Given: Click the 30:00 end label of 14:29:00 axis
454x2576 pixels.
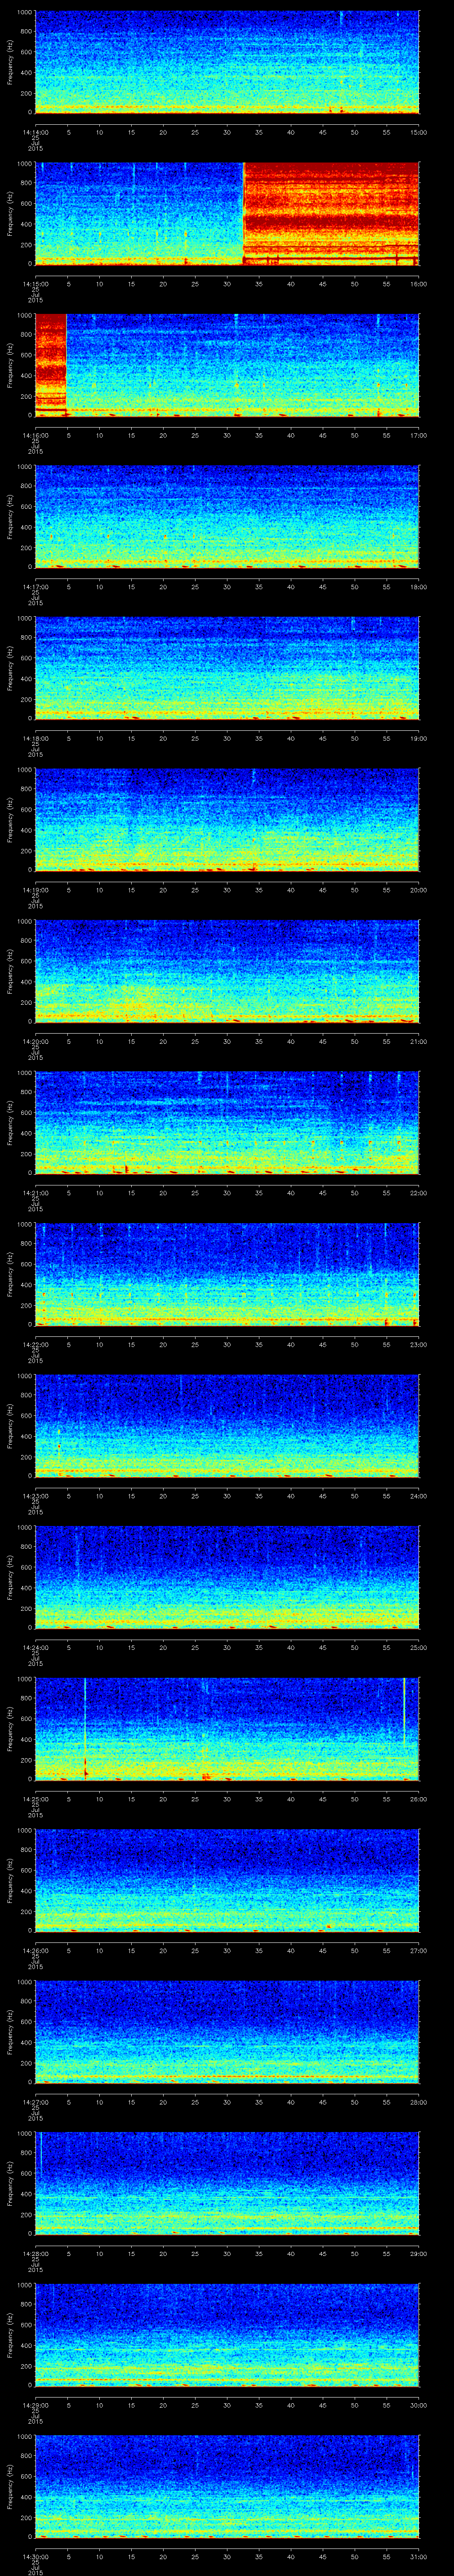Looking at the screenshot, I should click(x=419, y=2405).
